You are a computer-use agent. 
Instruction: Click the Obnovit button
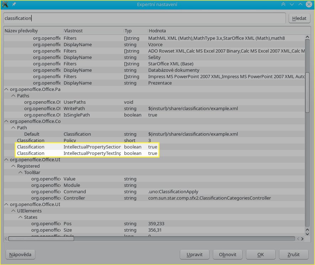pyautogui.click(x=228, y=255)
